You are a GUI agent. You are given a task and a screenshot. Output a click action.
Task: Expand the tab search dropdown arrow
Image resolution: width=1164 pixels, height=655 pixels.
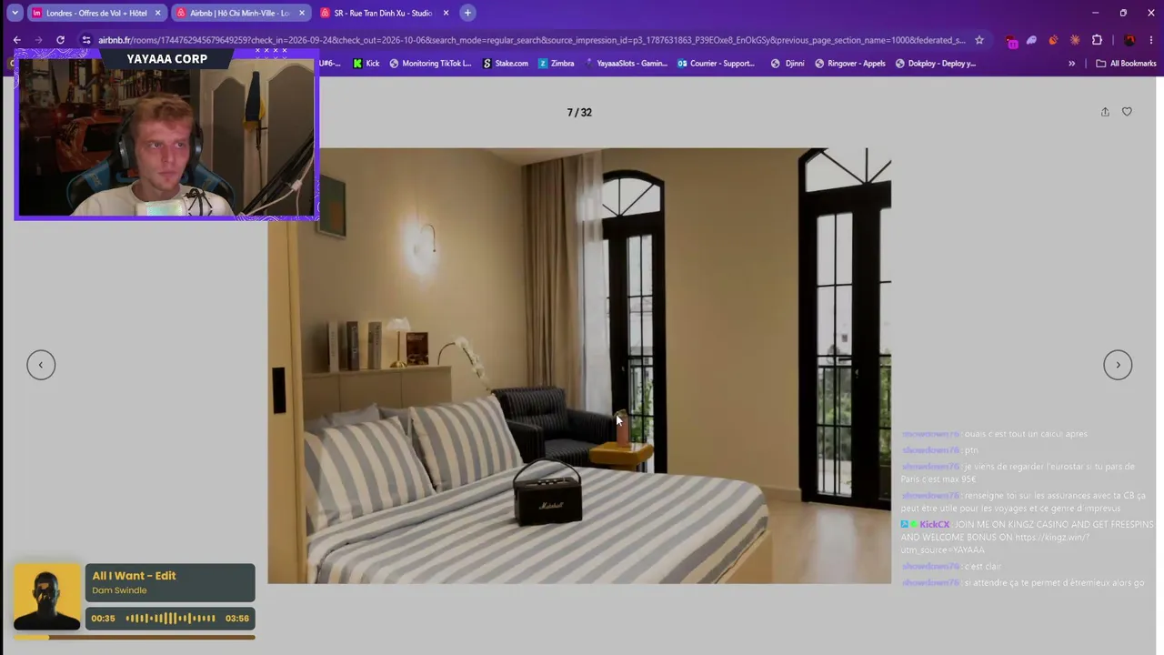click(x=15, y=13)
